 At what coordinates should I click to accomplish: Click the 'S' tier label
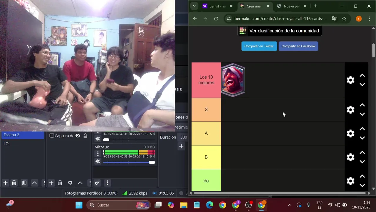click(206, 110)
